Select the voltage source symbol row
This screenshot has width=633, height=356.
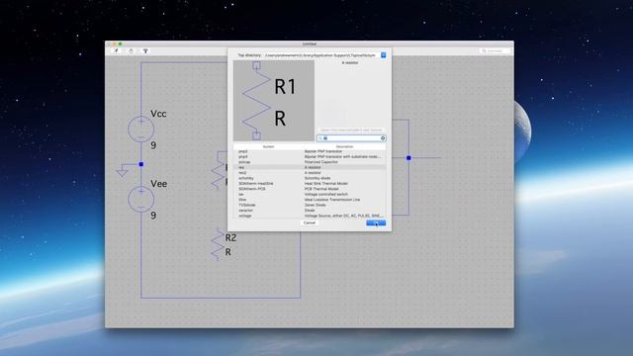click(x=310, y=216)
